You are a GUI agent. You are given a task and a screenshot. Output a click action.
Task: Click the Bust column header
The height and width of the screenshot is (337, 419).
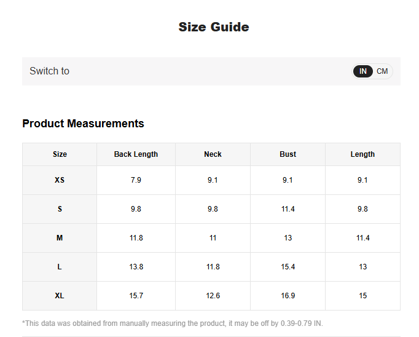coord(288,154)
